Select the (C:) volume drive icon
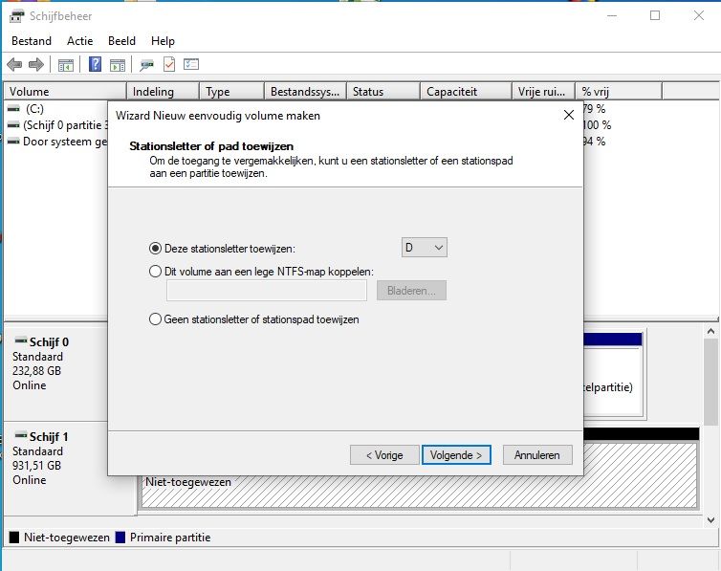The image size is (721, 571). pos(13,109)
